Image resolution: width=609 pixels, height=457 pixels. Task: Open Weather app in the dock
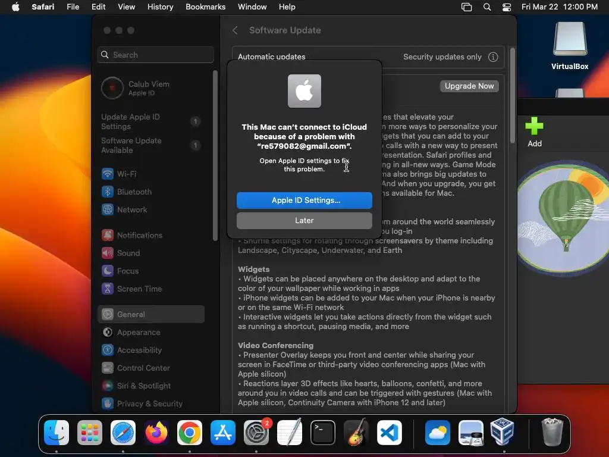438,433
